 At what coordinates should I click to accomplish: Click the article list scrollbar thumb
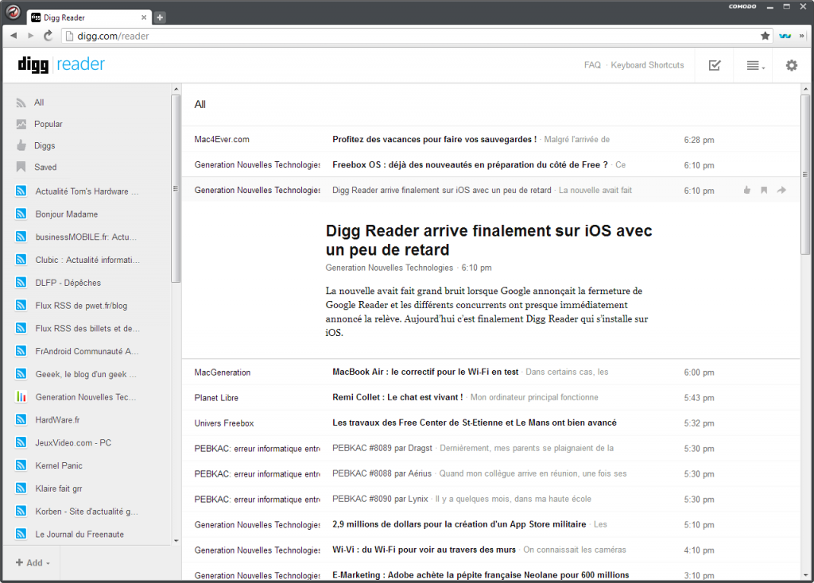tap(805, 174)
